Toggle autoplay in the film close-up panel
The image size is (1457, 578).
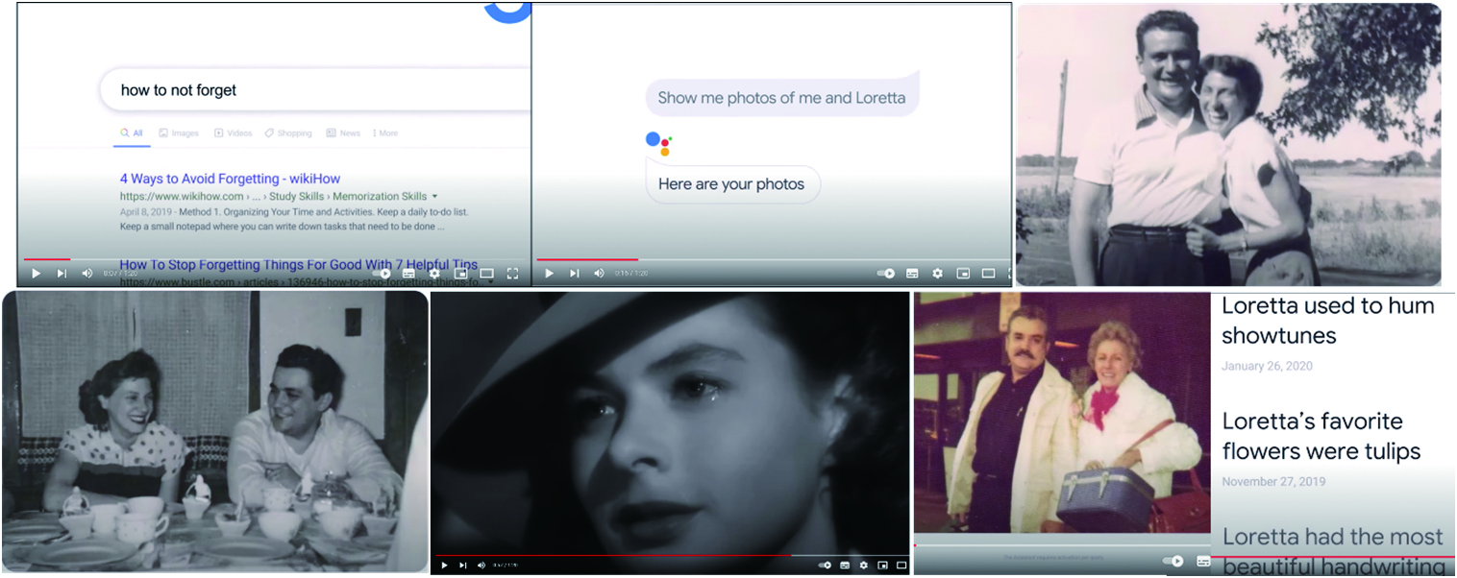tap(825, 565)
